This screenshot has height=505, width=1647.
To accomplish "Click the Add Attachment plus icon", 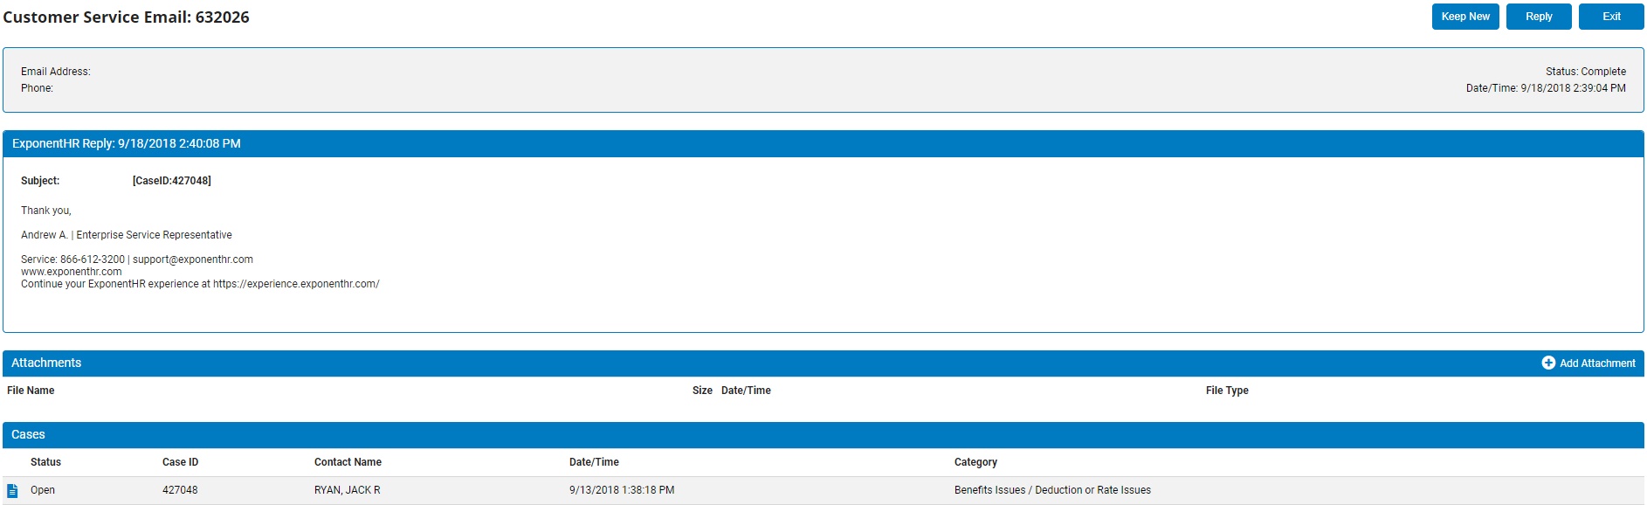I will click(x=1548, y=363).
